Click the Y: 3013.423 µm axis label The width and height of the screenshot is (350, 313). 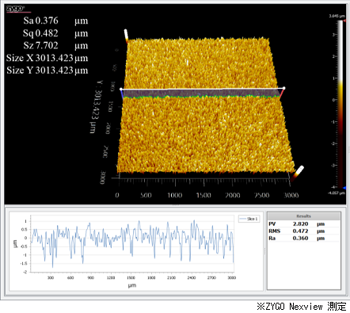coord(96,106)
